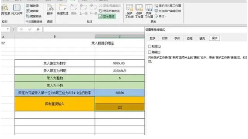Check the Locked (锁定) checkbox
248x139 pixels.
pos(149,46)
